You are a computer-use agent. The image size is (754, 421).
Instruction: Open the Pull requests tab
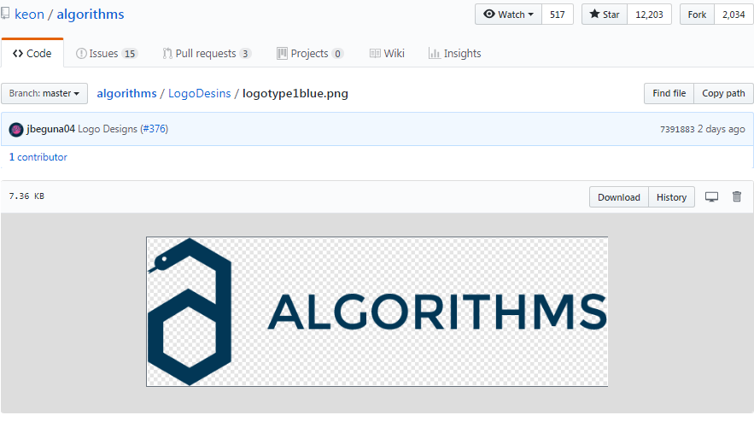pyautogui.click(x=207, y=54)
